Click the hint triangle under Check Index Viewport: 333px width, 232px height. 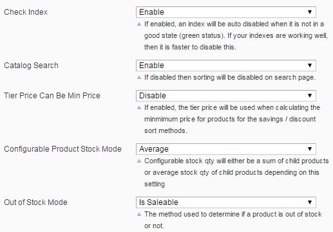[x=139, y=24]
